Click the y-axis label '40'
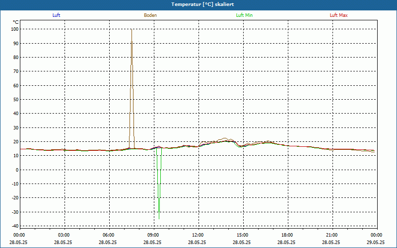Viewport: 397px width, 248px height. (x=16, y=114)
